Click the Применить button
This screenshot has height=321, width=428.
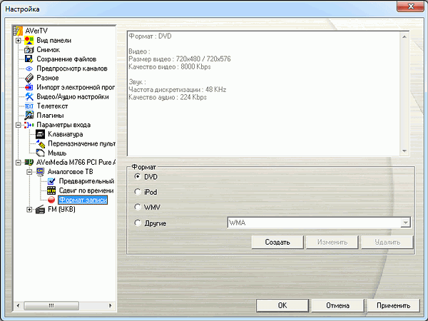pyautogui.click(x=393, y=305)
